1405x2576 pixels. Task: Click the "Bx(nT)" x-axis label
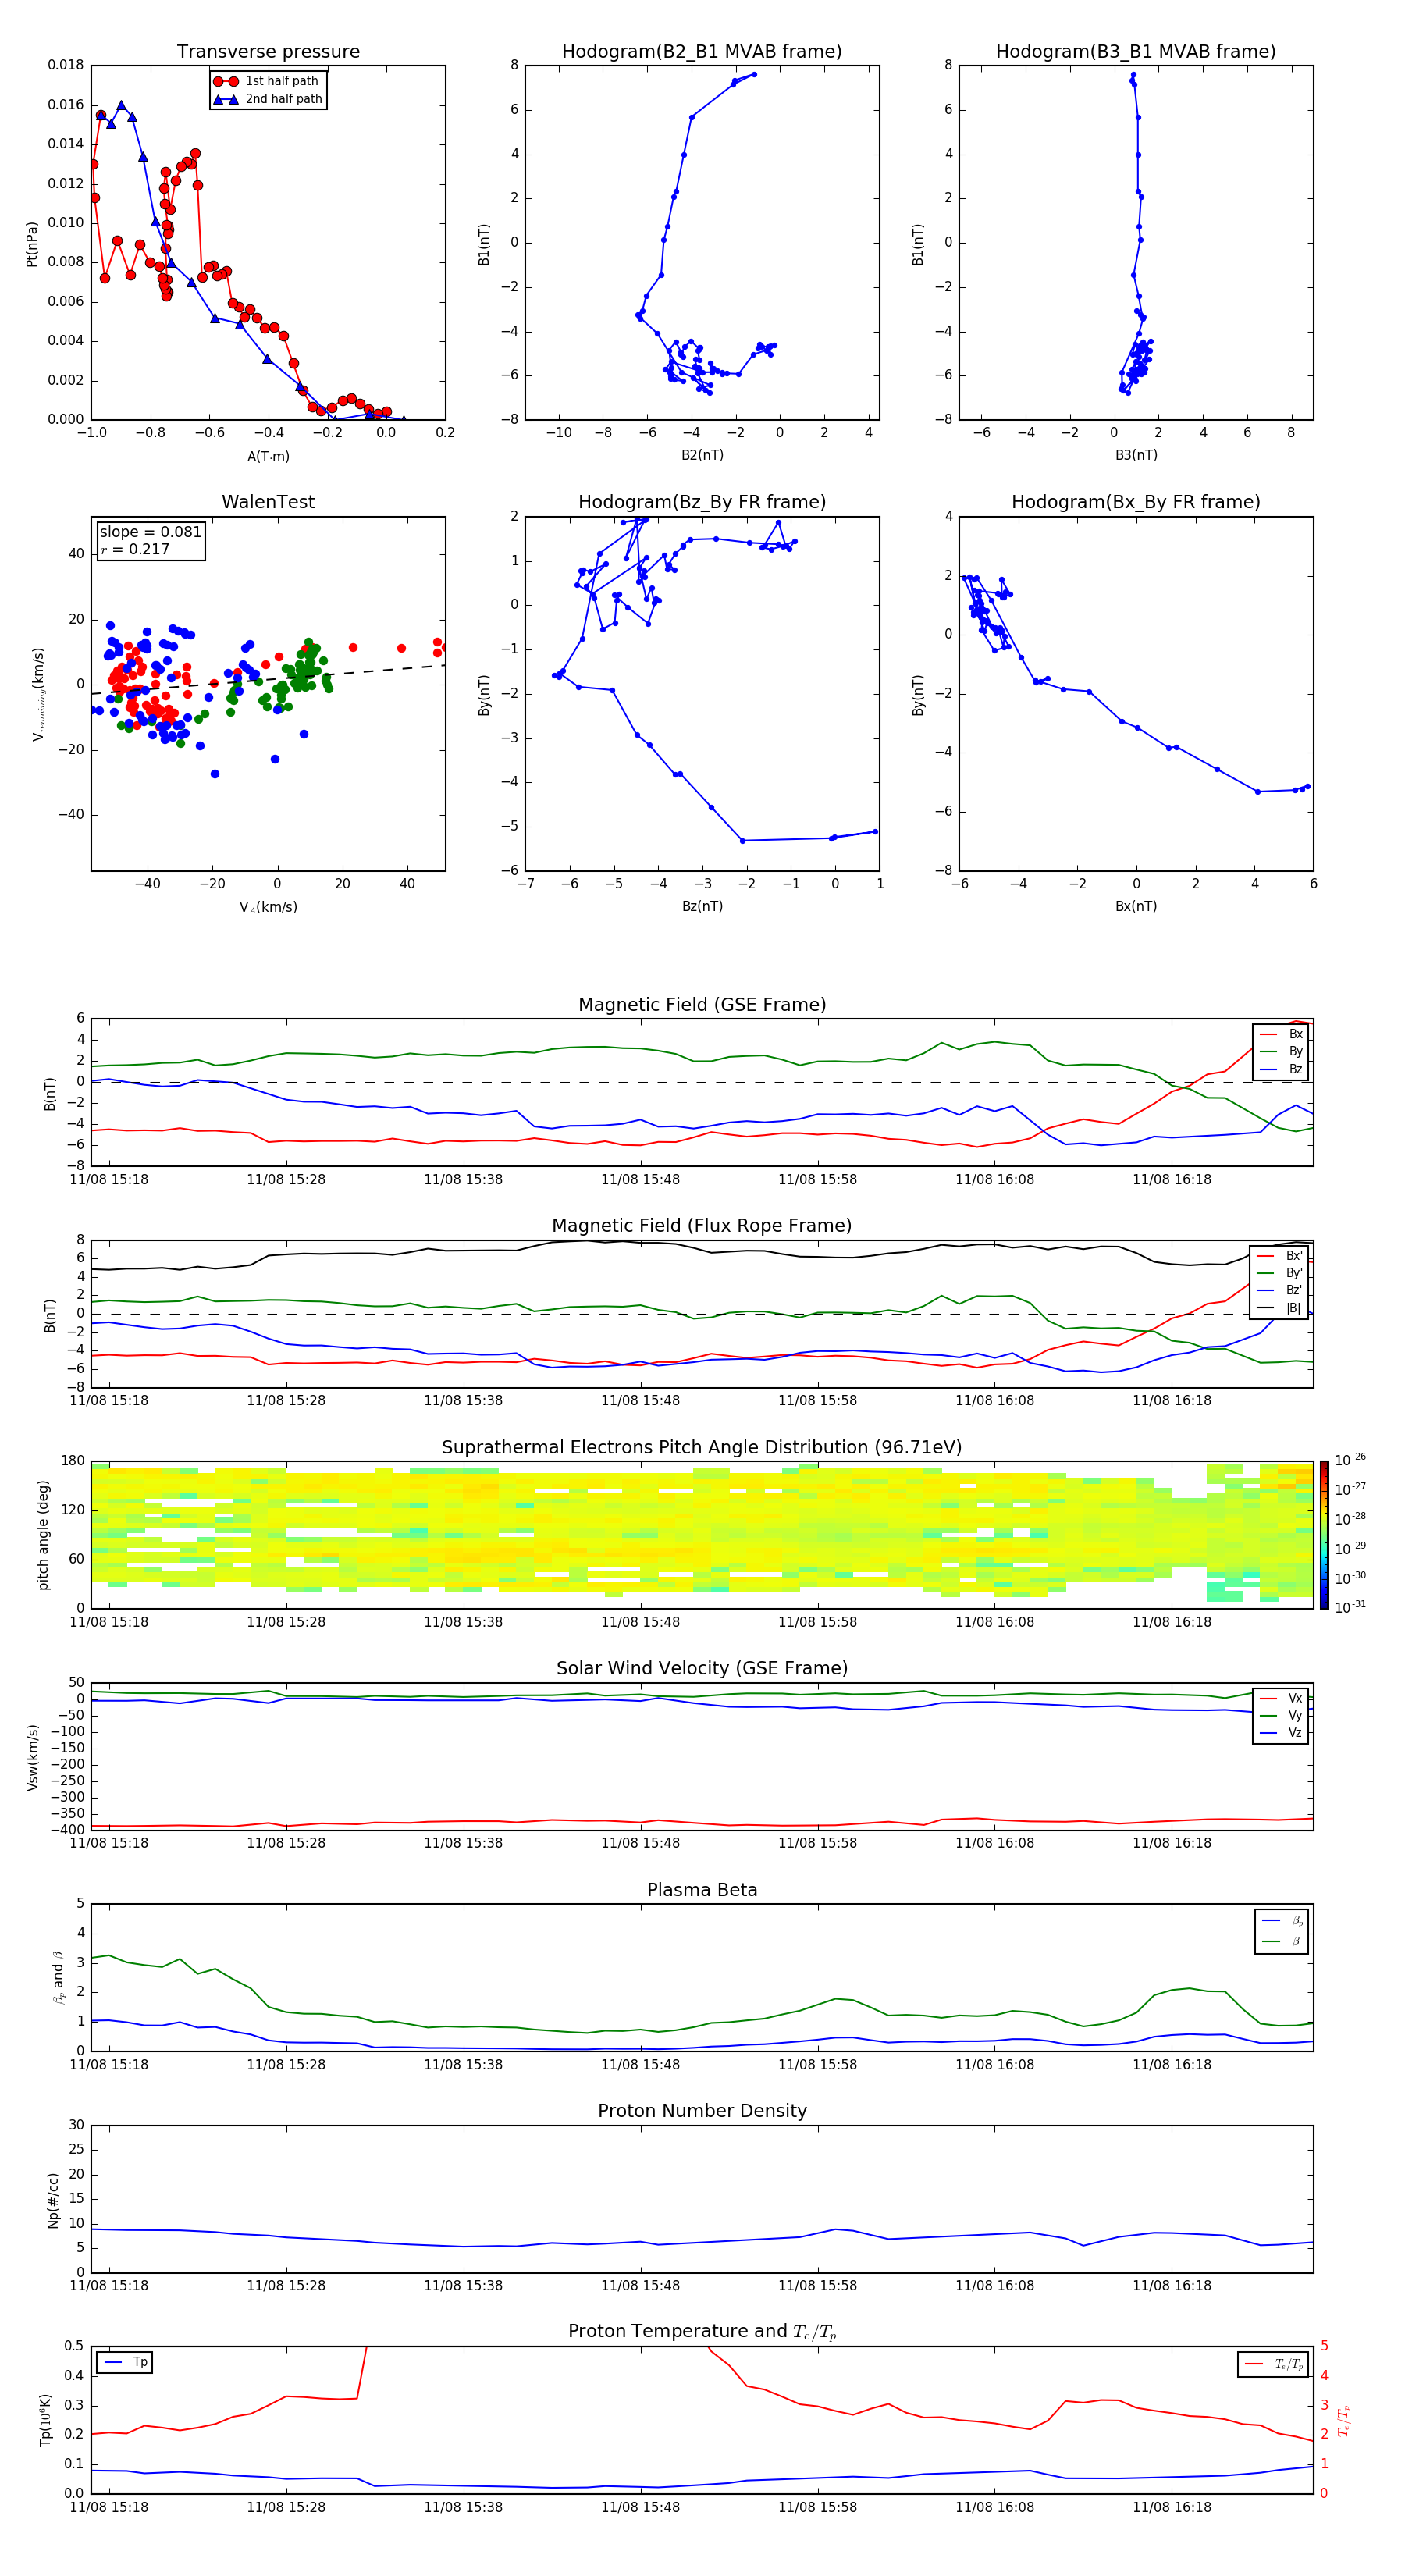[1136, 906]
